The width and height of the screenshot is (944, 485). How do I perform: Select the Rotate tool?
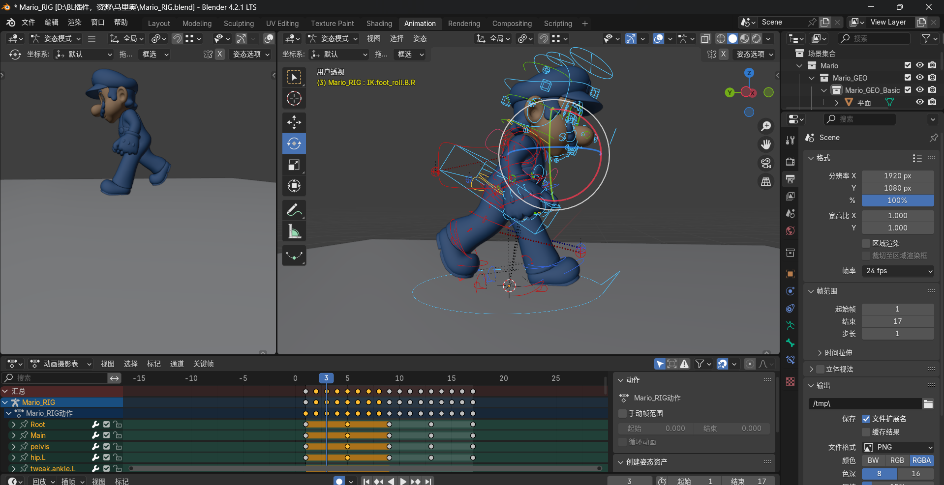point(294,143)
